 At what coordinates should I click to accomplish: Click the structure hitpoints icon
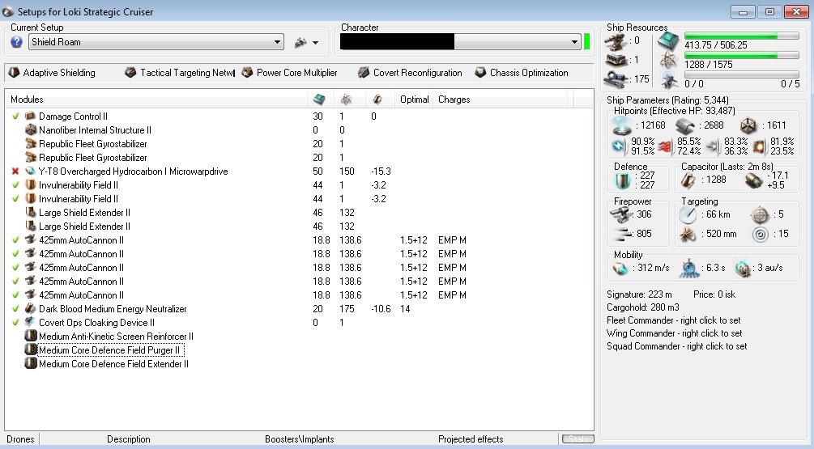pyautogui.click(x=749, y=125)
